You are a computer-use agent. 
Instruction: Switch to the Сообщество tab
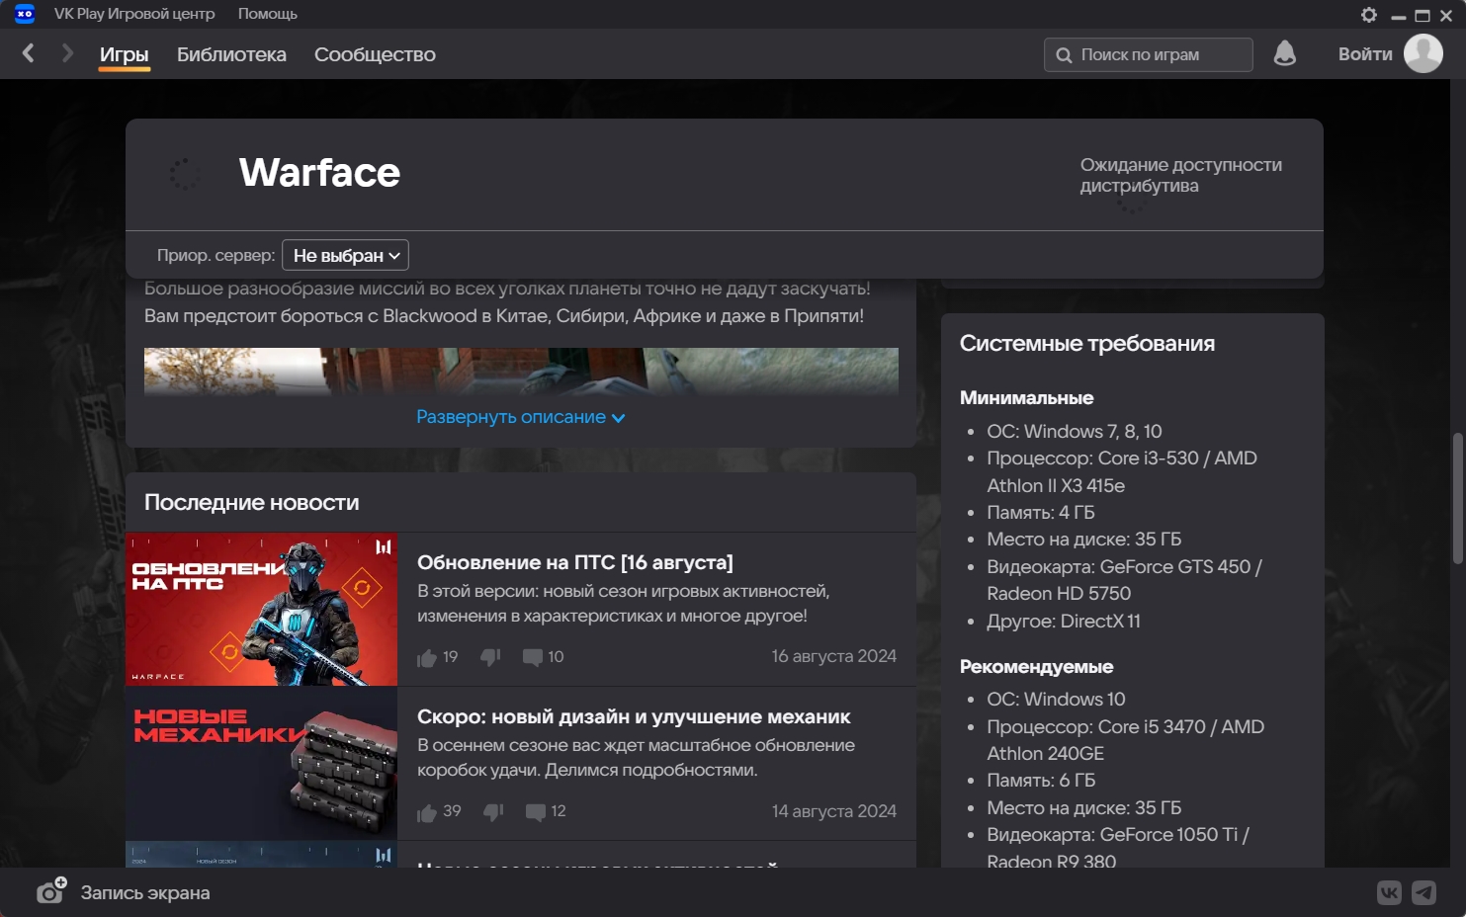(x=375, y=54)
